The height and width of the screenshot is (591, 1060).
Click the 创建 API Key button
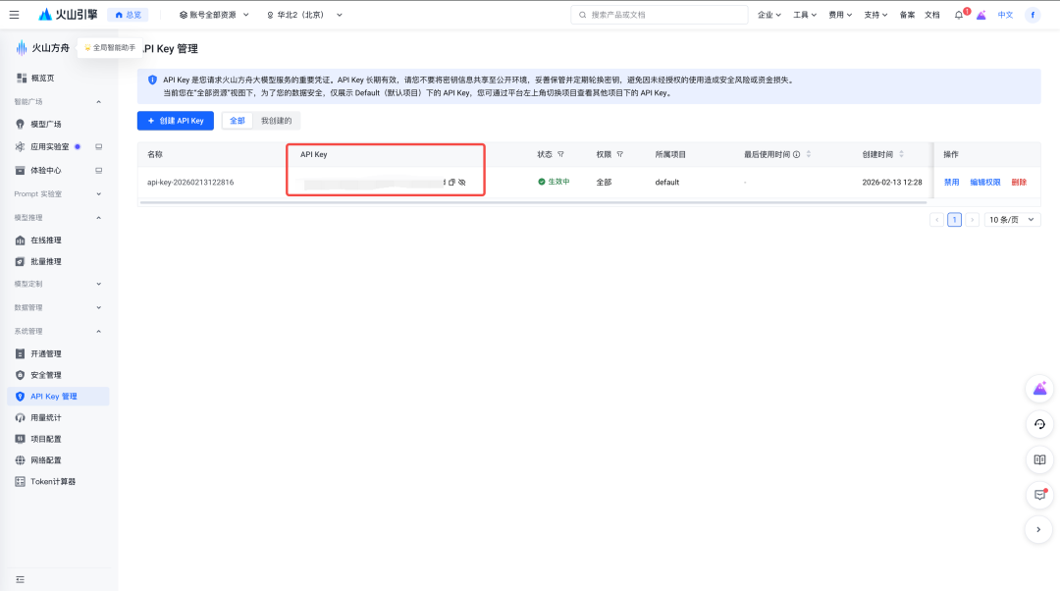(x=175, y=121)
